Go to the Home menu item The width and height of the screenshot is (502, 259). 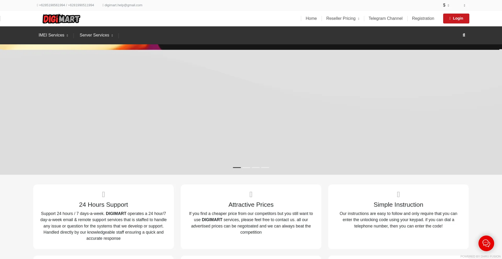tap(311, 19)
